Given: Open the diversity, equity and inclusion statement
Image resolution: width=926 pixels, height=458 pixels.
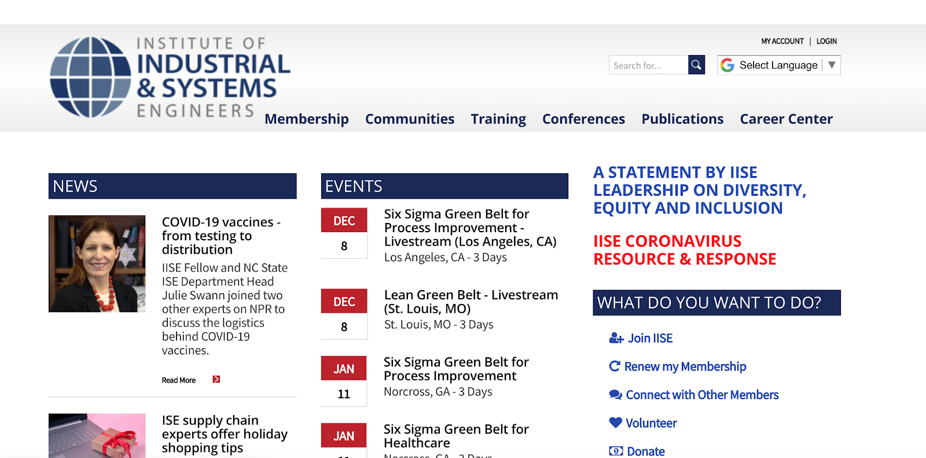Looking at the screenshot, I should tap(700, 190).
